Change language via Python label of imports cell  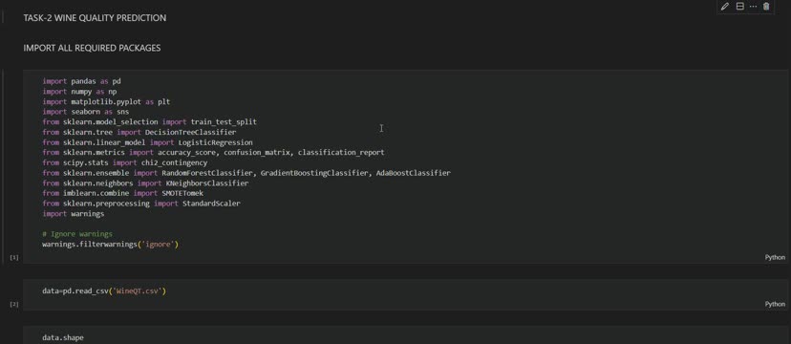775,257
